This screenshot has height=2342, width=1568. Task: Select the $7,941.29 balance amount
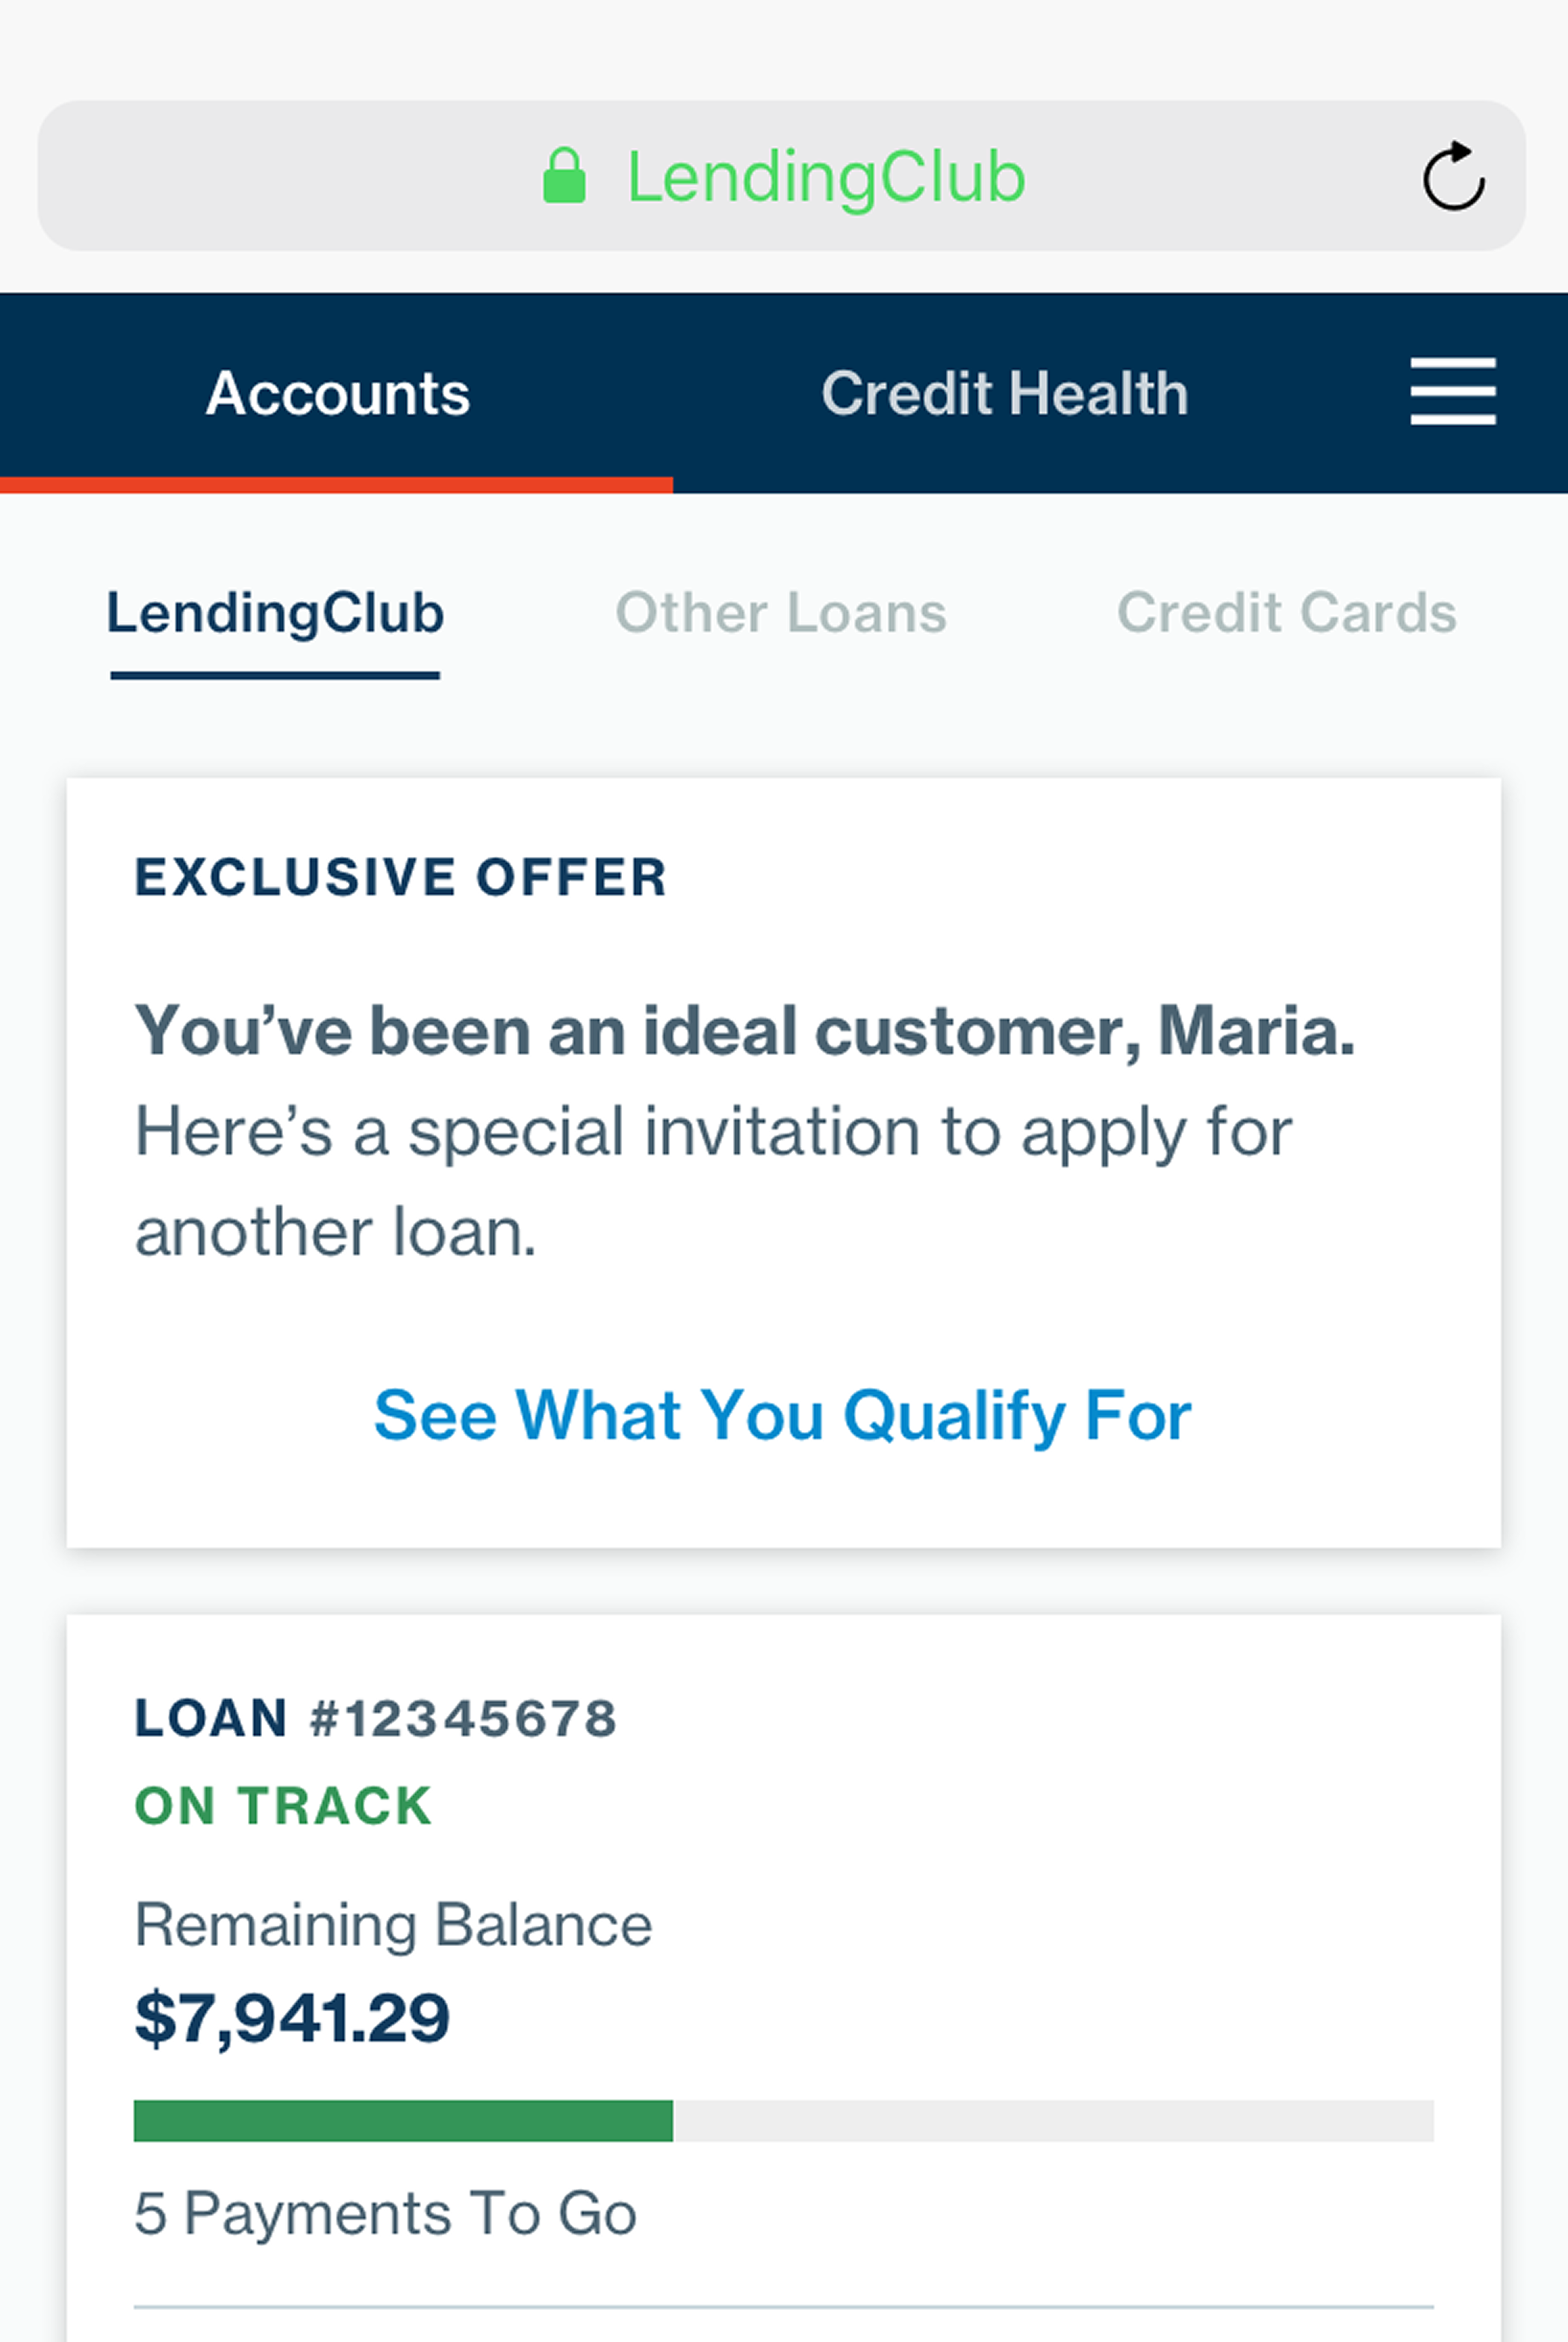[292, 2017]
